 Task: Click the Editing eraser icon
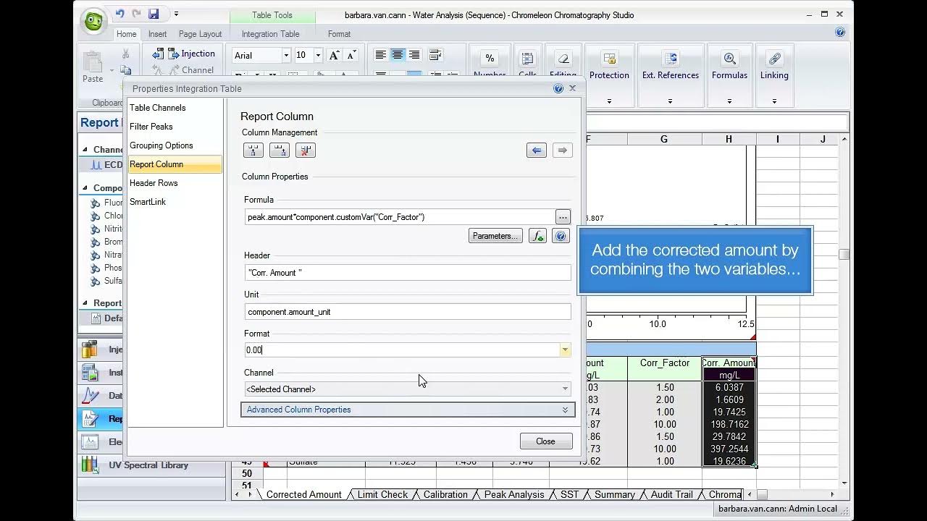click(563, 59)
